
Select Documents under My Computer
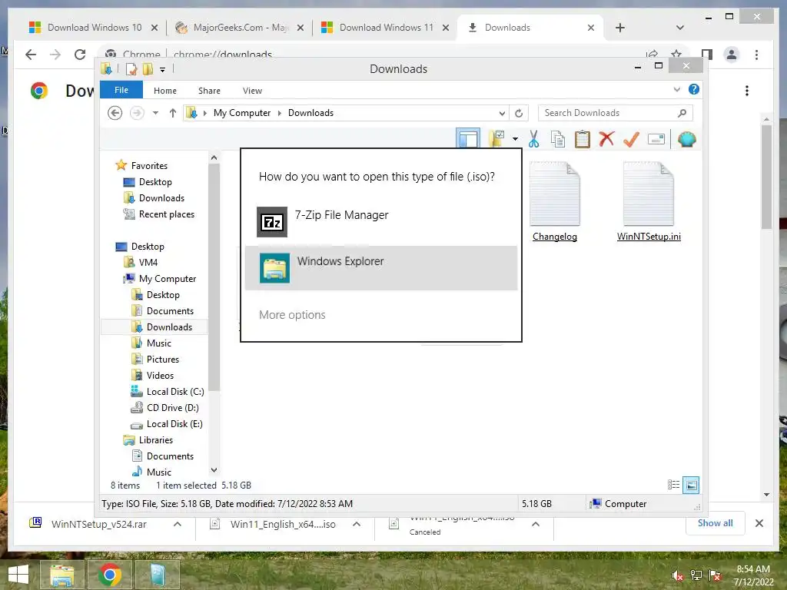tap(170, 311)
